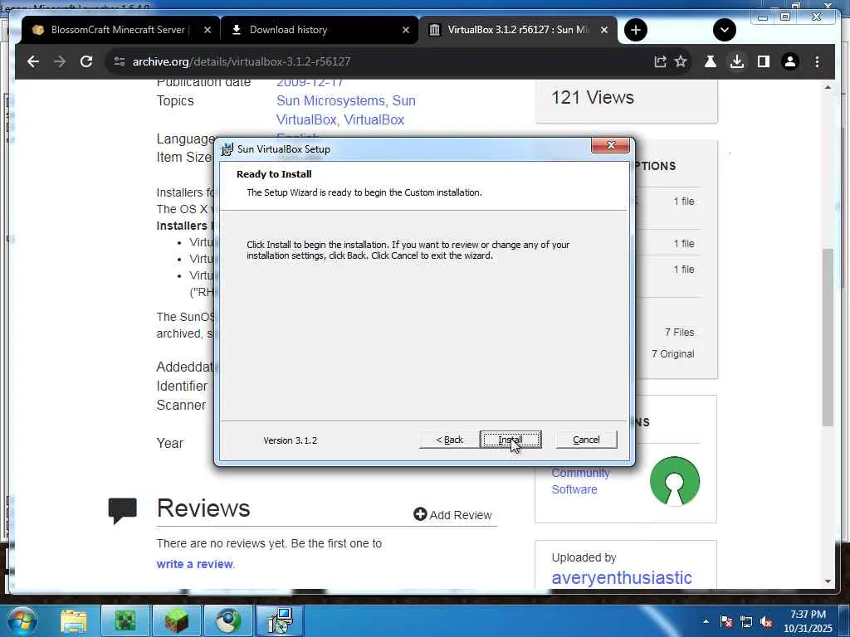This screenshot has height=637, width=850.
Task: Open the browser taskbar icon
Action: [227, 620]
